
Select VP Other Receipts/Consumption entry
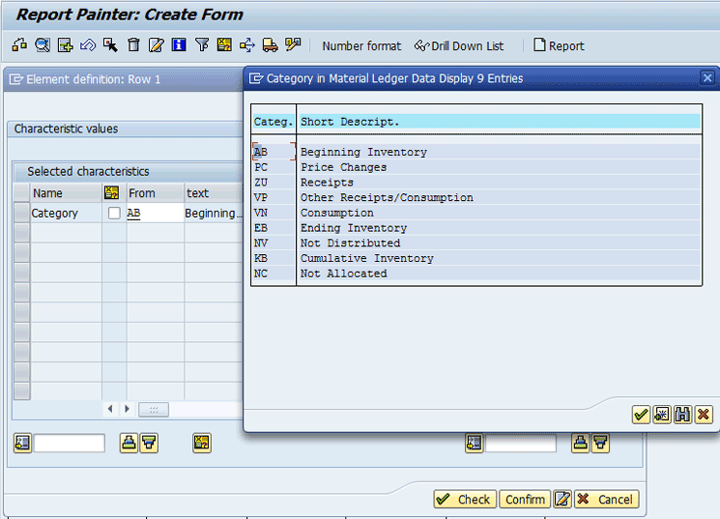click(476, 197)
